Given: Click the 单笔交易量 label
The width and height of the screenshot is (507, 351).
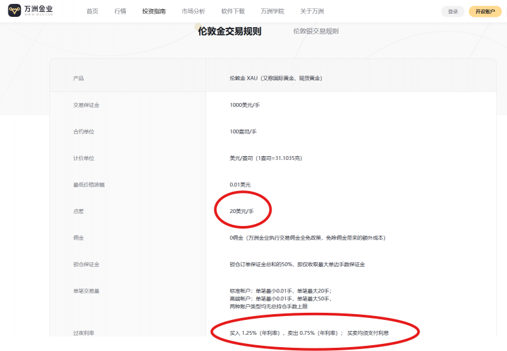Looking at the screenshot, I should pos(86,291).
